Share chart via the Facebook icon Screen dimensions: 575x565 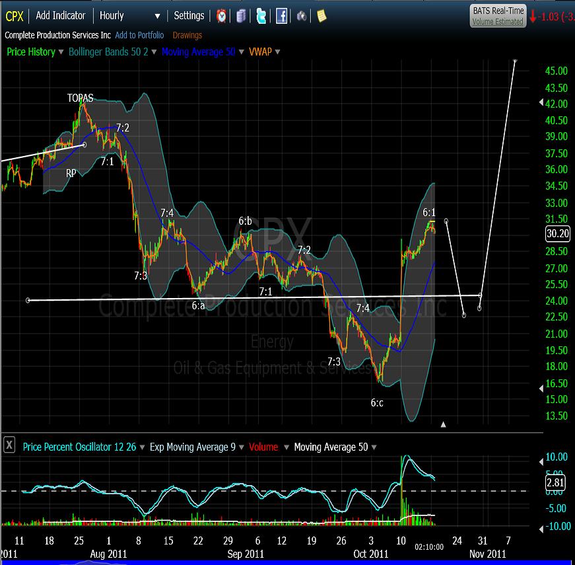pos(281,16)
